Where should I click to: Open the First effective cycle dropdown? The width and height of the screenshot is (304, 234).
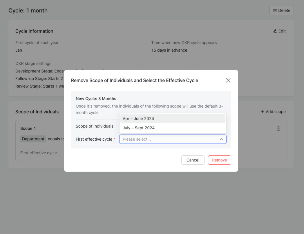173,139
